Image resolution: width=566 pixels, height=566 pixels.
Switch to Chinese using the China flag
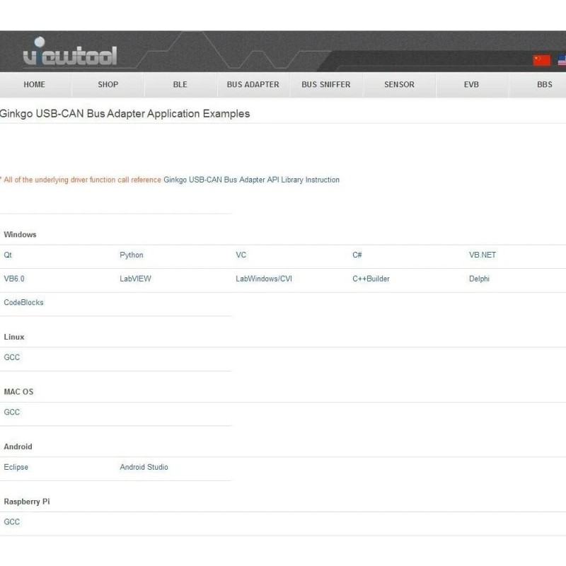(x=541, y=60)
